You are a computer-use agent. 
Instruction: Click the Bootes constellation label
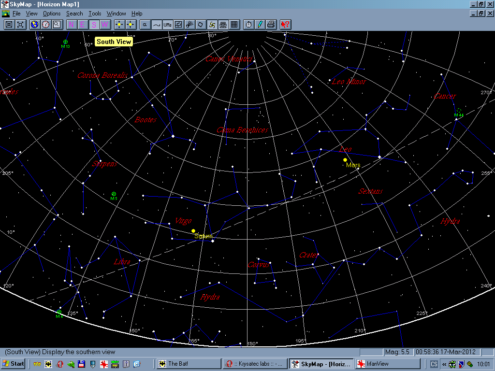(146, 120)
